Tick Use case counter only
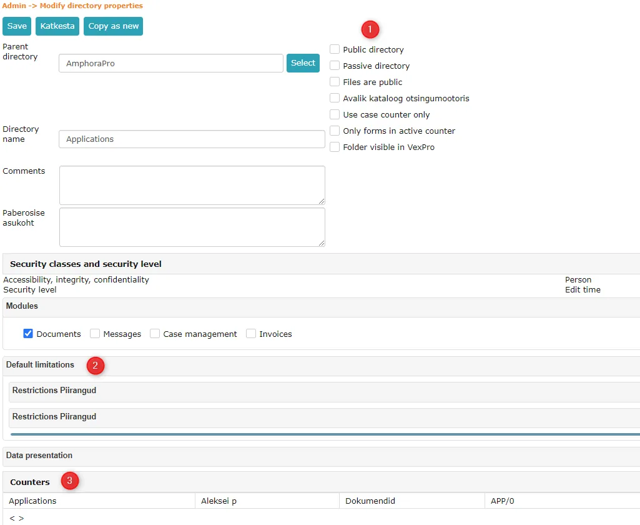Image resolution: width=640 pixels, height=525 pixels. pos(335,114)
